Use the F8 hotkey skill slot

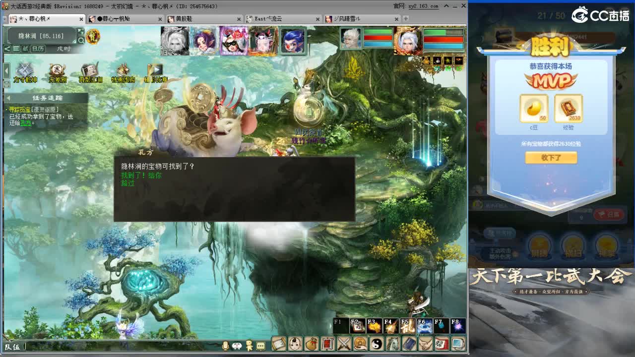coord(458,326)
